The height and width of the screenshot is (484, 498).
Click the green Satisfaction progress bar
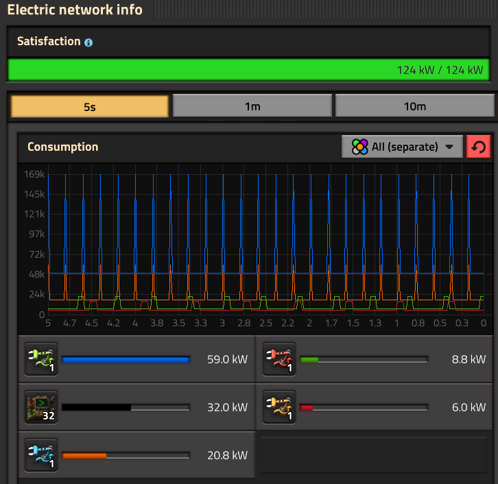[248, 70]
